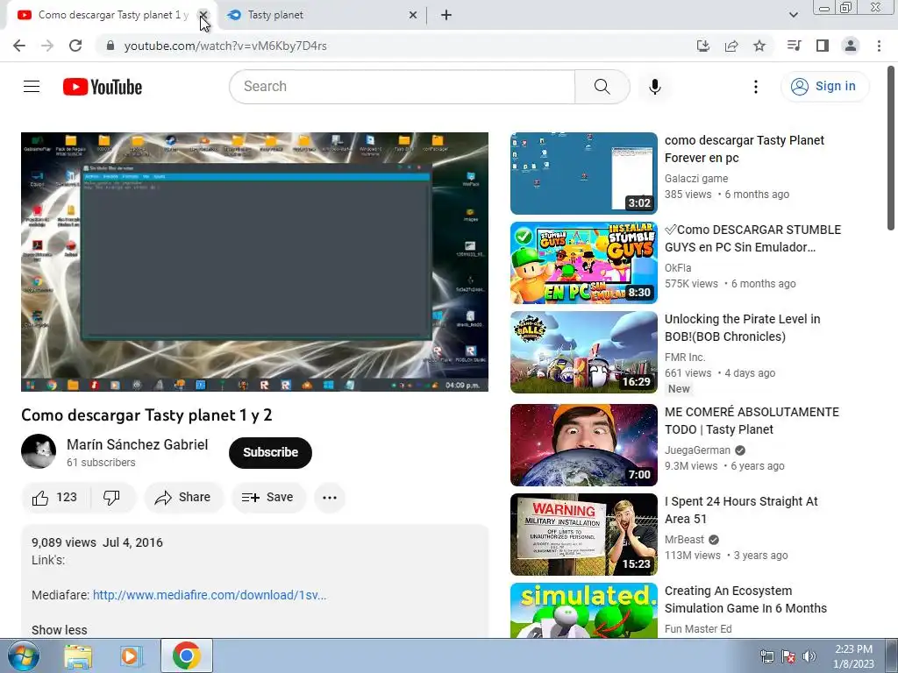
Task: Open MrBeast Area 51 video thumbnail
Action: point(583,535)
